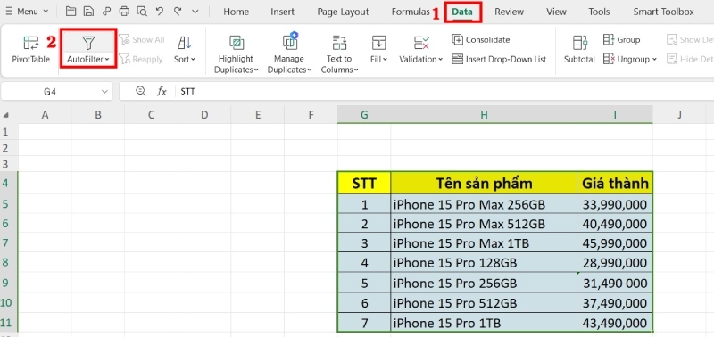Go to the Review tab
This screenshot has width=714, height=337.
pos(509,12)
